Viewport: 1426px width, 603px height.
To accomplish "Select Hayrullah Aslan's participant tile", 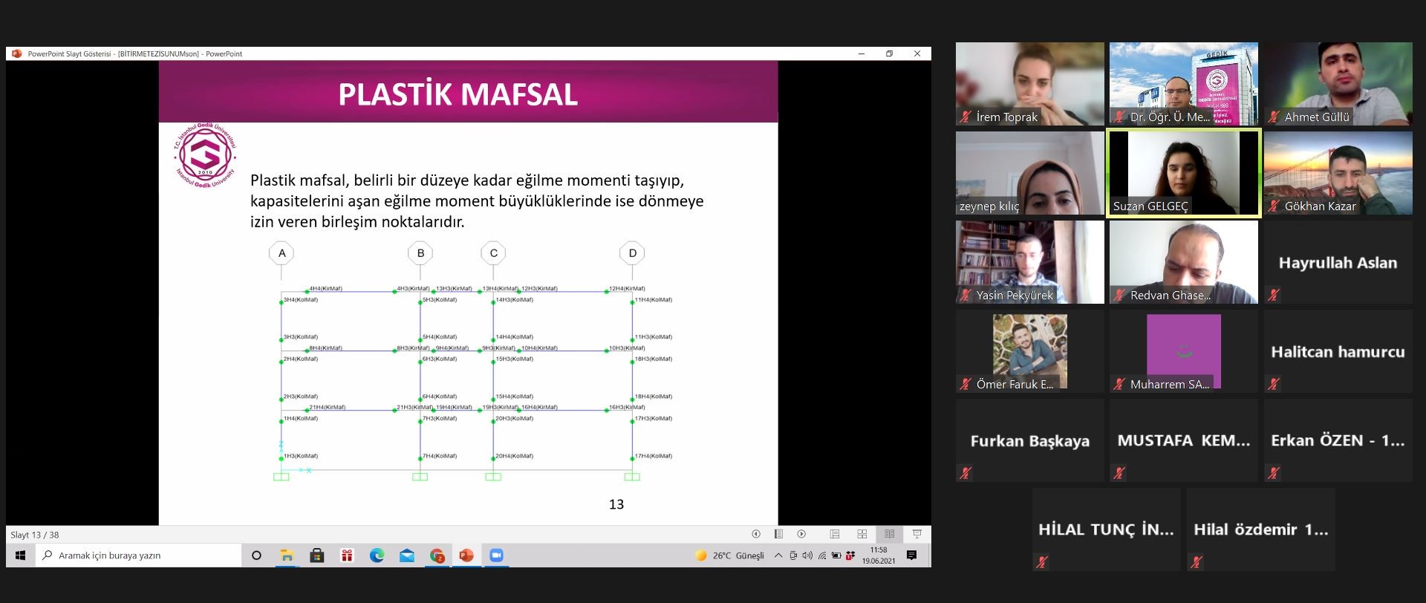I will (x=1338, y=262).
